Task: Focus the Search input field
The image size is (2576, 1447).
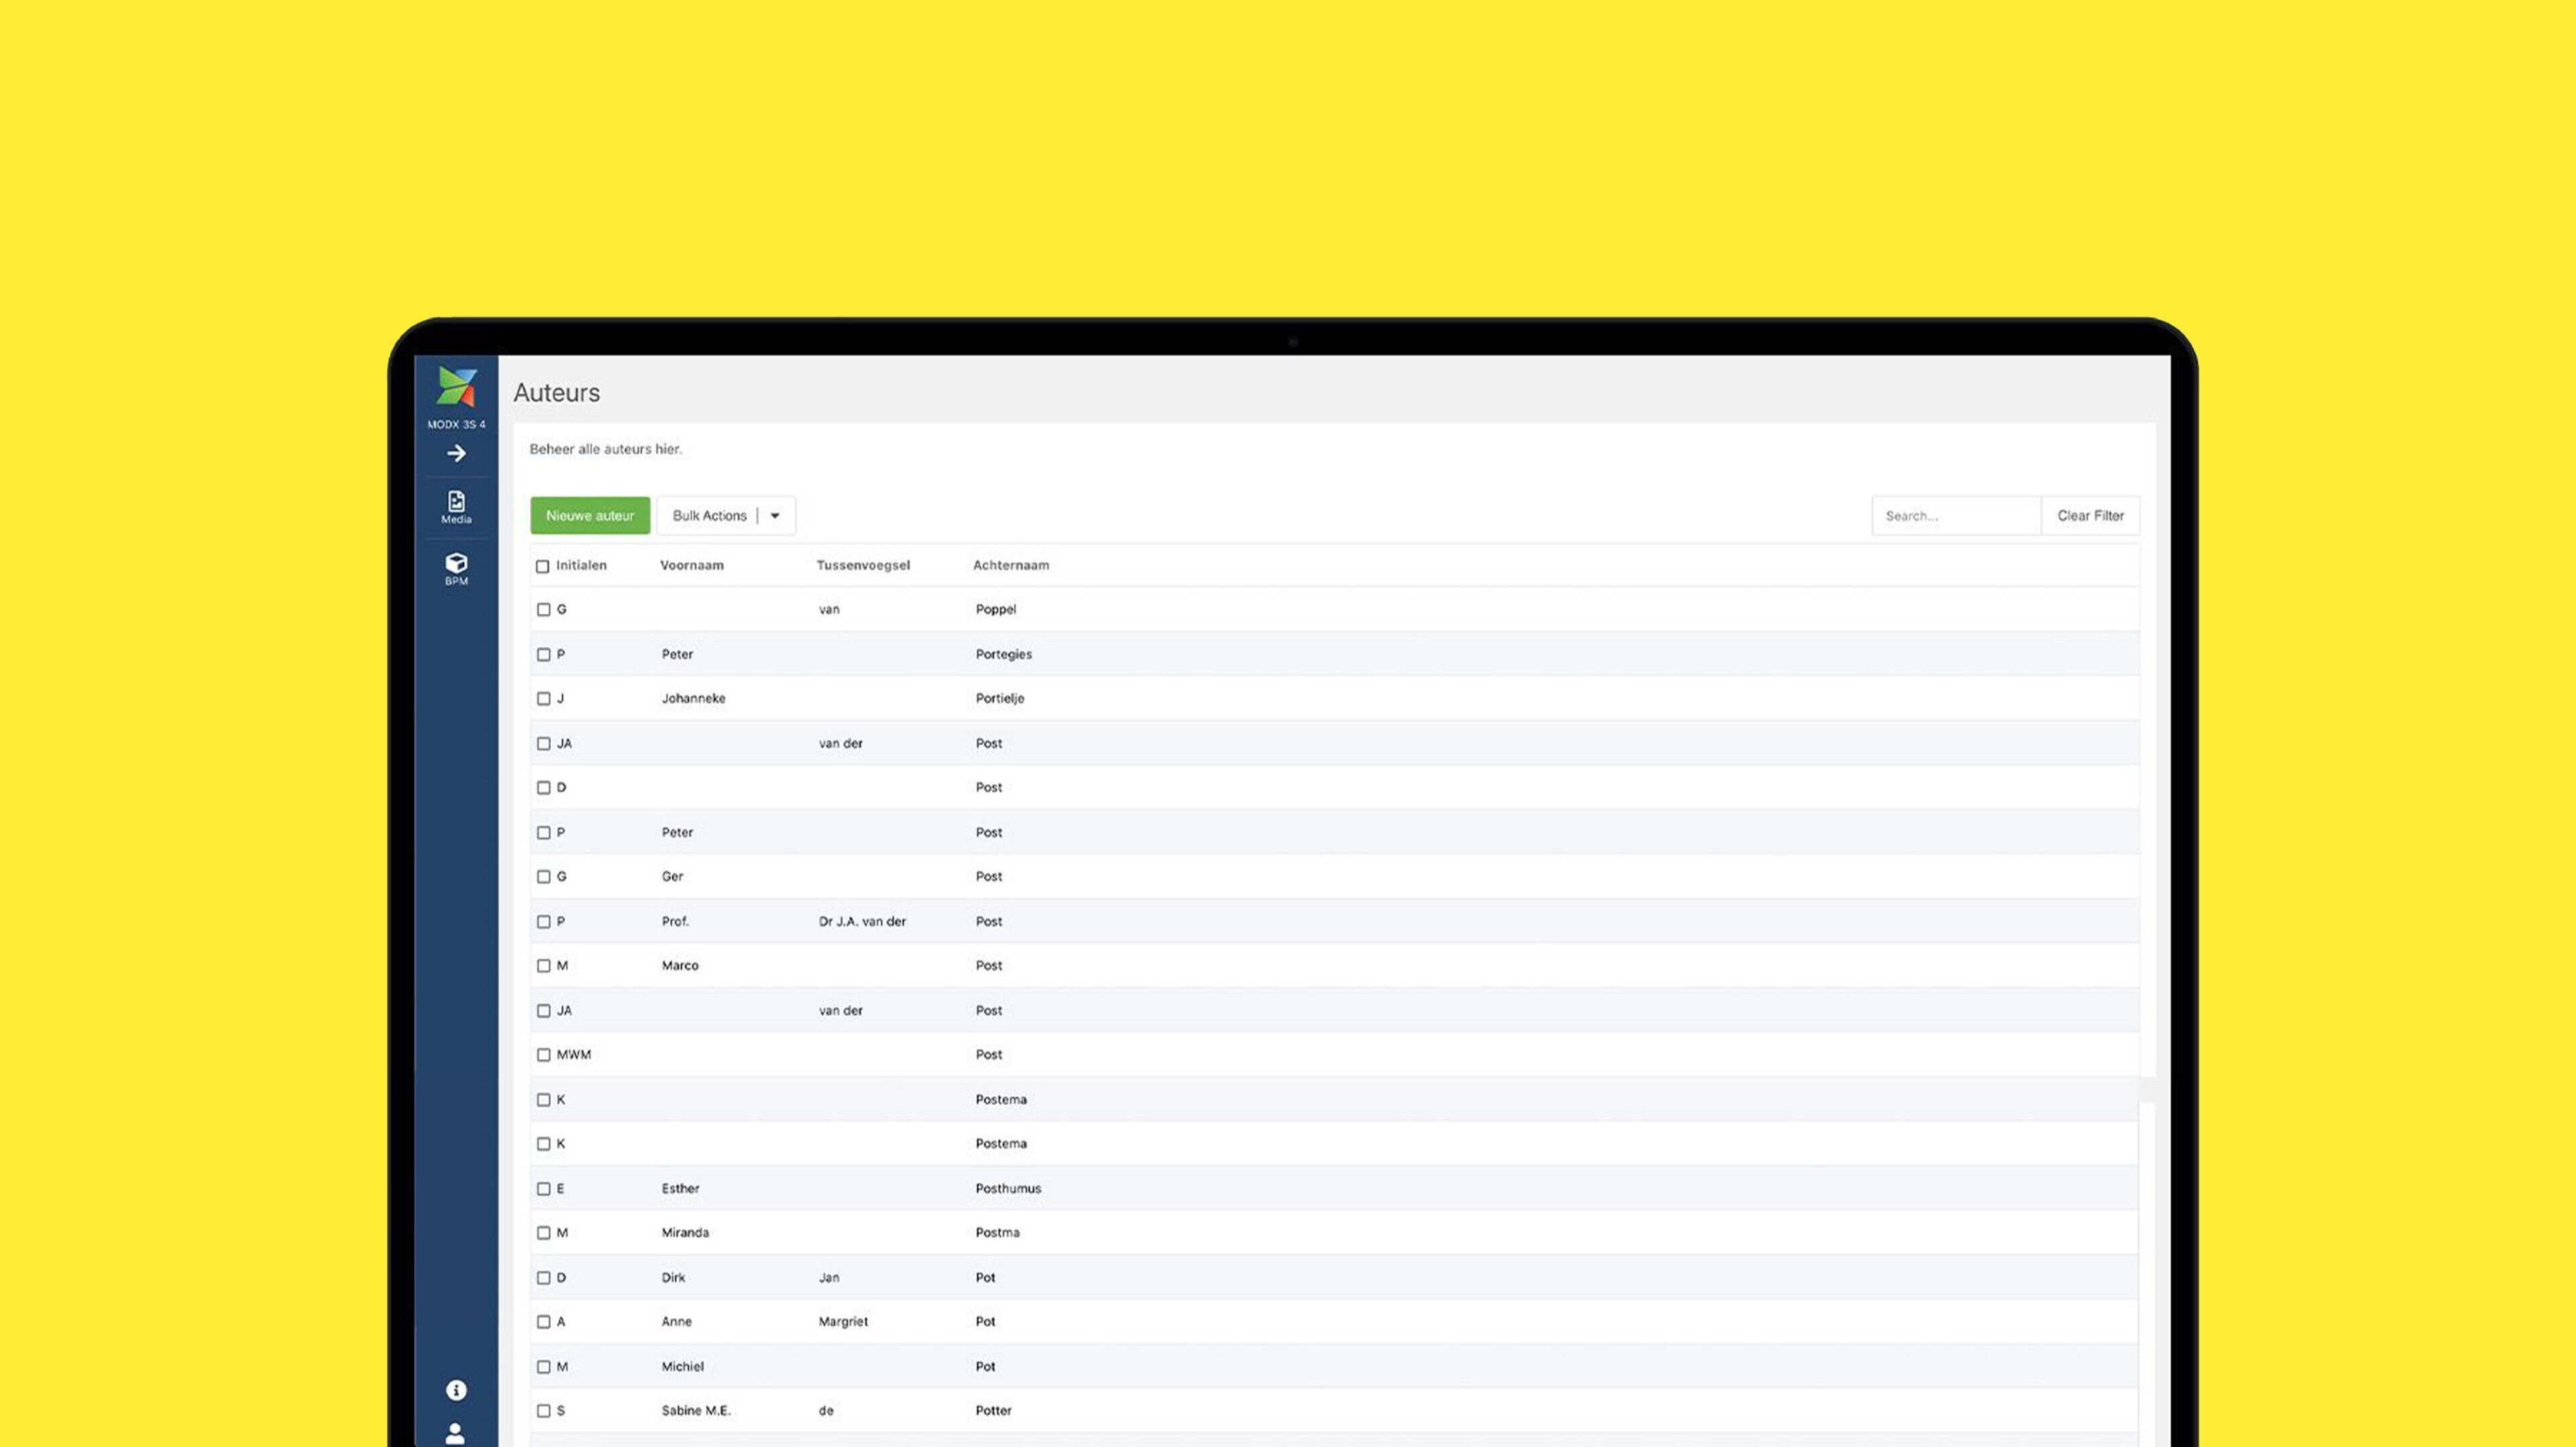Action: point(1956,516)
